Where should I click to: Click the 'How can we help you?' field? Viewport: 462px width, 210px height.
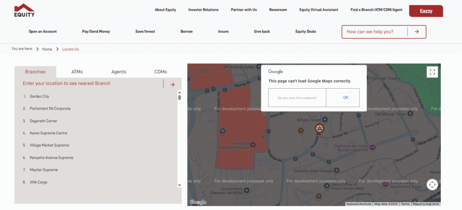[x=375, y=32]
